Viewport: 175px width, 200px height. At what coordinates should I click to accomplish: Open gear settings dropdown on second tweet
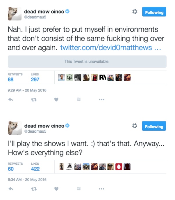(x=135, y=126)
